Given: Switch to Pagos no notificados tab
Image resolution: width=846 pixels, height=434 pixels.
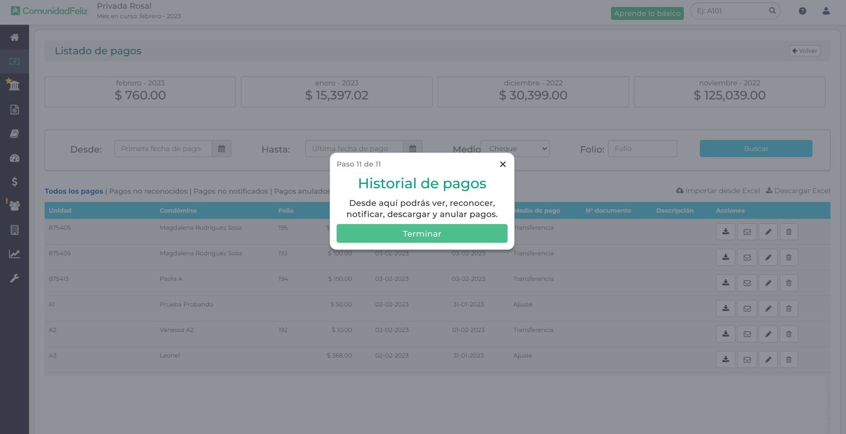Looking at the screenshot, I should pos(231,191).
